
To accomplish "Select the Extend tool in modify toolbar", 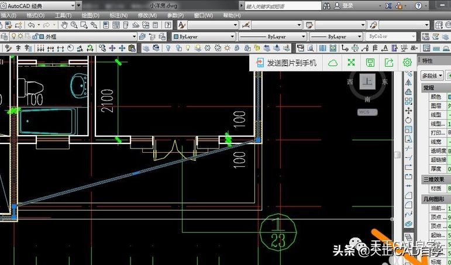I will (x=408, y=158).
